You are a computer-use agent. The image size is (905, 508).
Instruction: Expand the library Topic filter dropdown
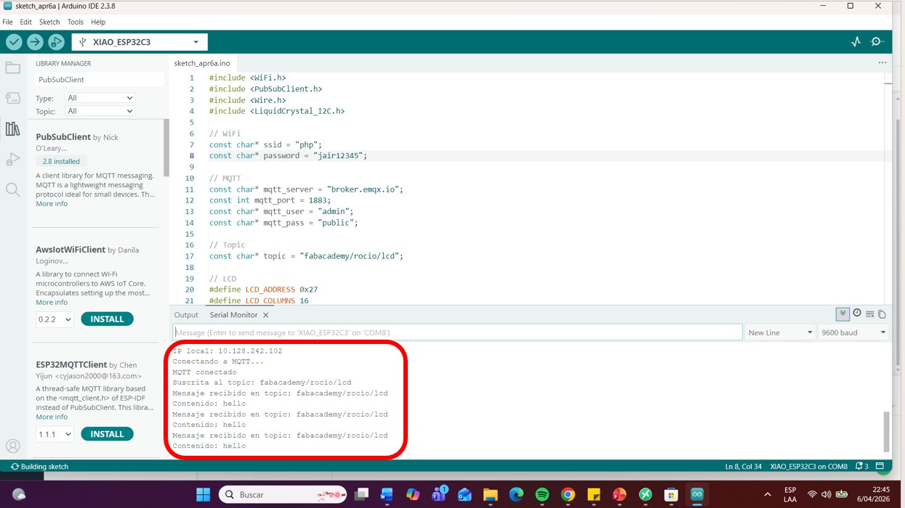(100, 111)
